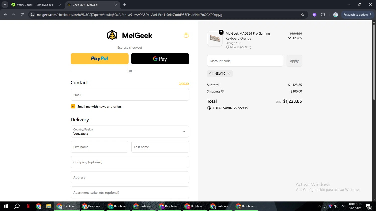Open Dashboard window with F profile badge
The width and height of the screenshot is (376, 211).
246,206
